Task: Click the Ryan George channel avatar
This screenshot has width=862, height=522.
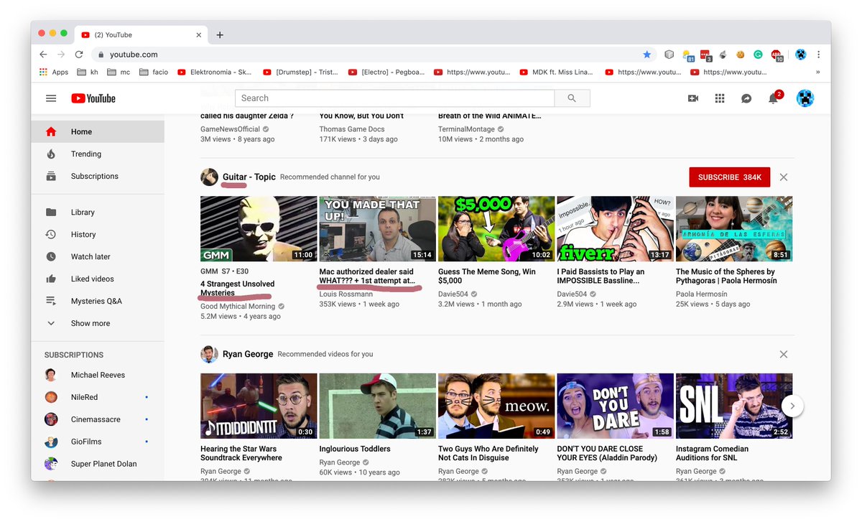Action: [209, 354]
